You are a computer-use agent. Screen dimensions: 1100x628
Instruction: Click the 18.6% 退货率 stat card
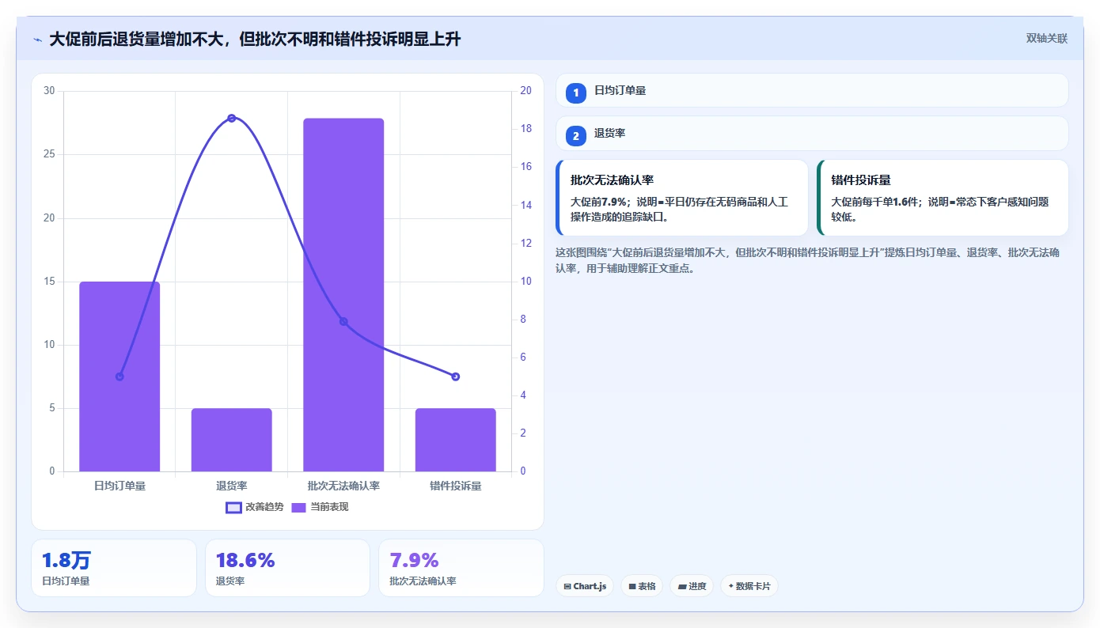[287, 568]
